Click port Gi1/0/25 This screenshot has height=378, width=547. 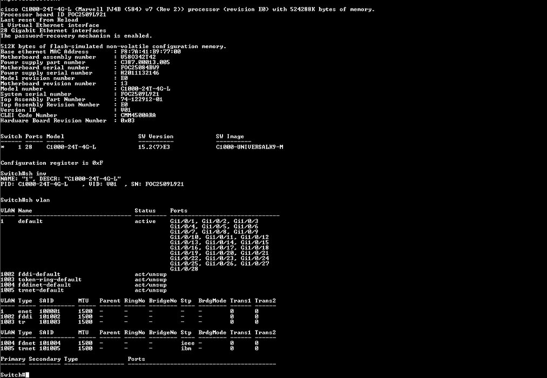coord(184,264)
